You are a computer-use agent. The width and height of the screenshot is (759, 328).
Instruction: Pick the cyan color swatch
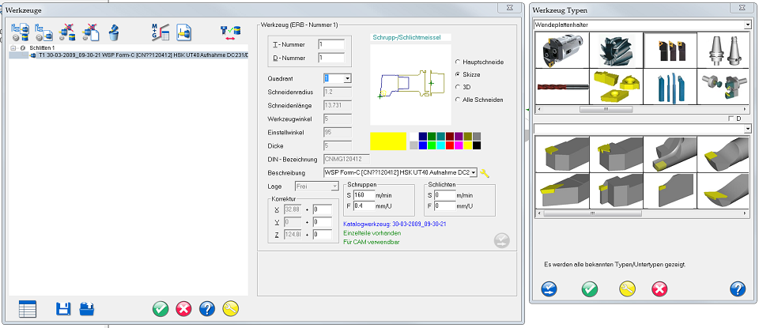[440, 145]
